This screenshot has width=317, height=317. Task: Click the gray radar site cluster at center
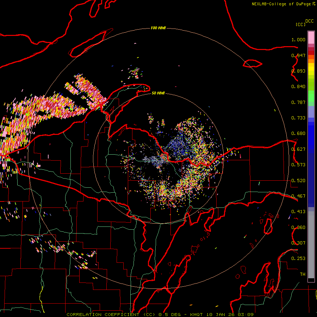(x=154, y=160)
